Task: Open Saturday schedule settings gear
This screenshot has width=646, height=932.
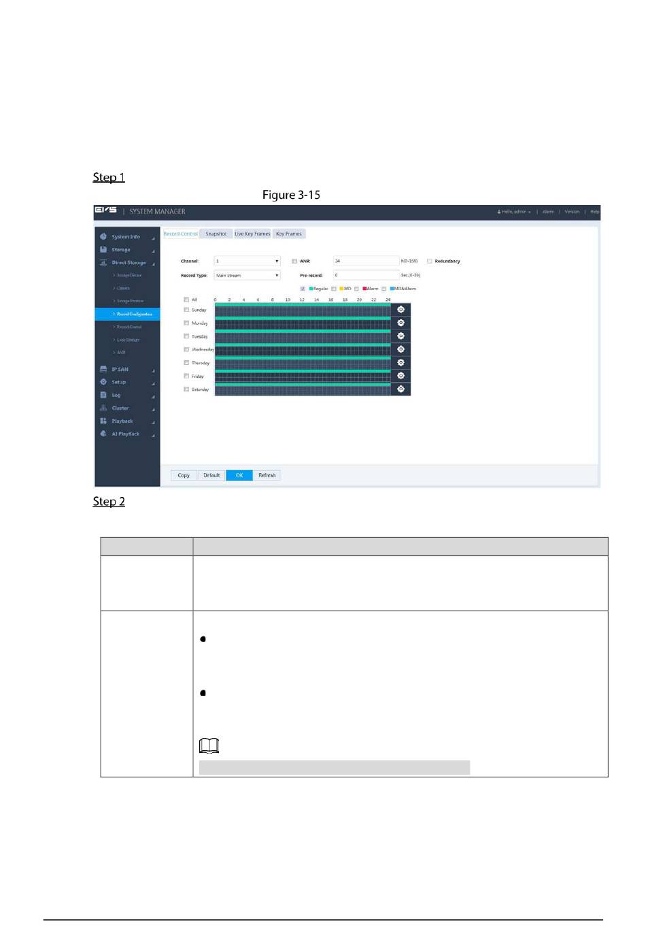Action: 401,389
